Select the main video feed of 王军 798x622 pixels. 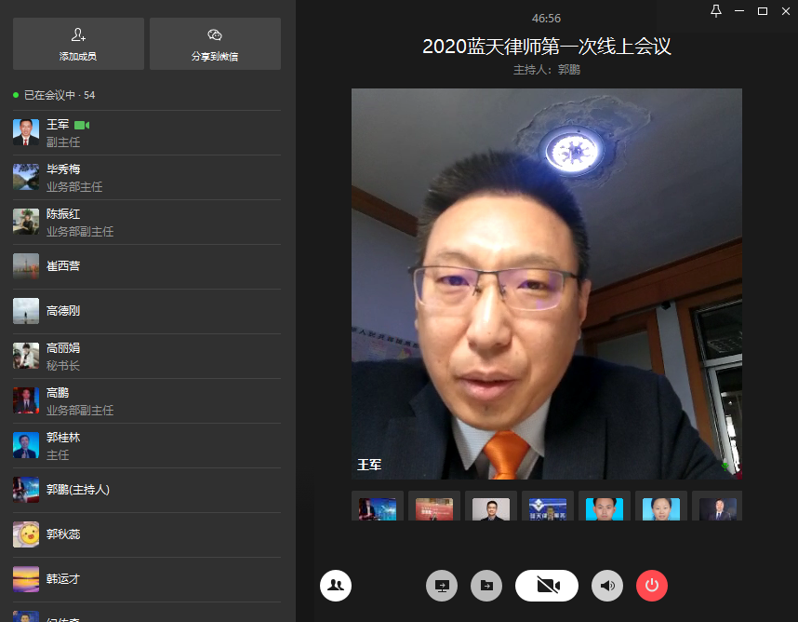click(547, 284)
